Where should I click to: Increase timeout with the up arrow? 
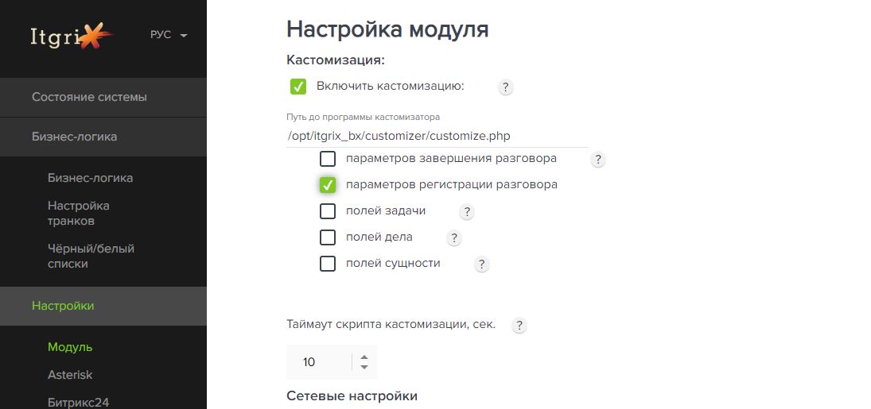click(x=364, y=357)
